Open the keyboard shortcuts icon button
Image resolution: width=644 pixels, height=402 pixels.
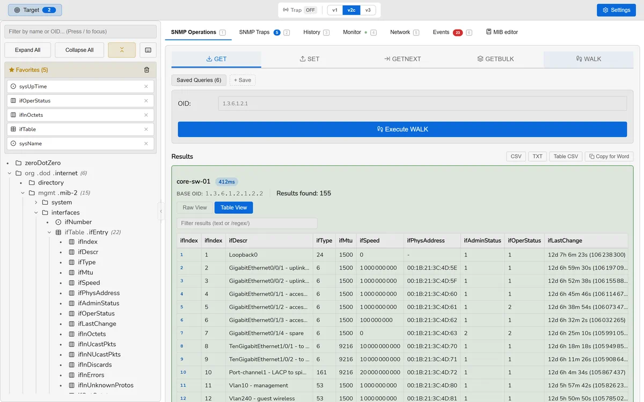click(x=148, y=50)
